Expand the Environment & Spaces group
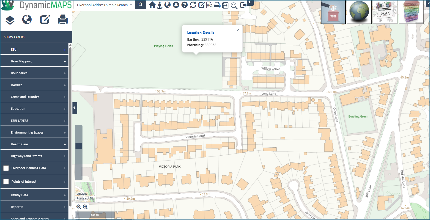 click(65, 133)
